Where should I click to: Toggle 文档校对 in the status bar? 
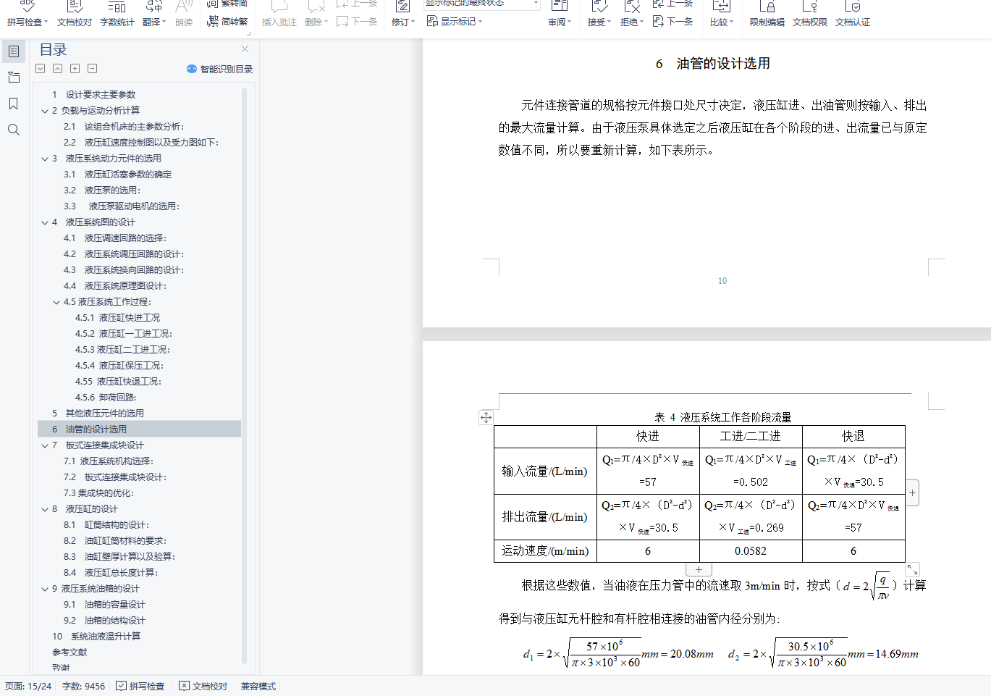click(203, 687)
